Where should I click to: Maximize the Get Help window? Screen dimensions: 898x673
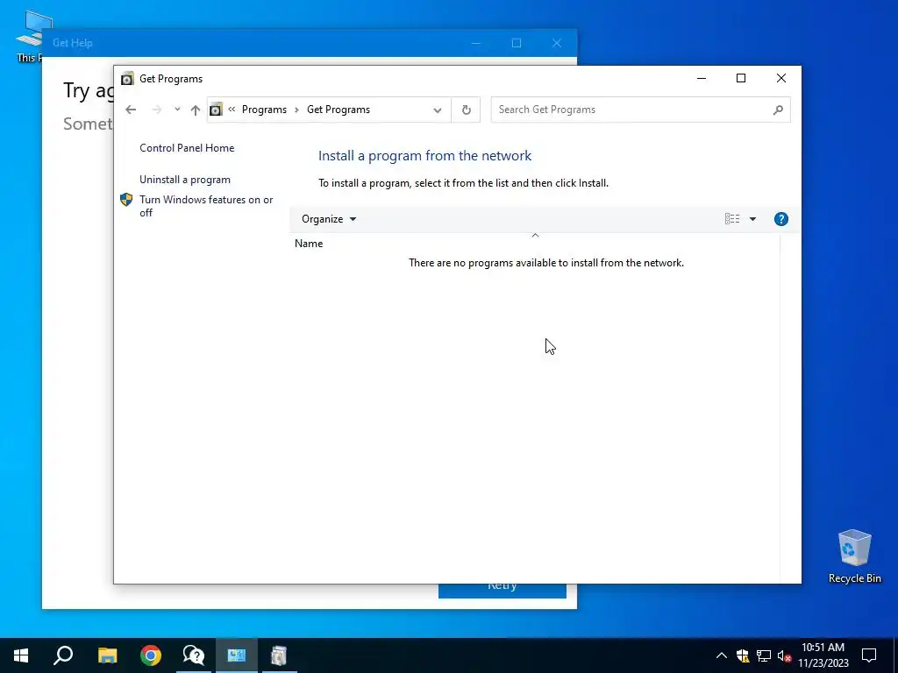pyautogui.click(x=517, y=43)
